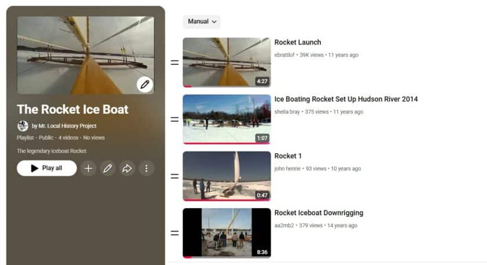487x265 pixels.
Task: Click the Rocket Iceboat Downrigging thumbnail
Action: (x=227, y=233)
